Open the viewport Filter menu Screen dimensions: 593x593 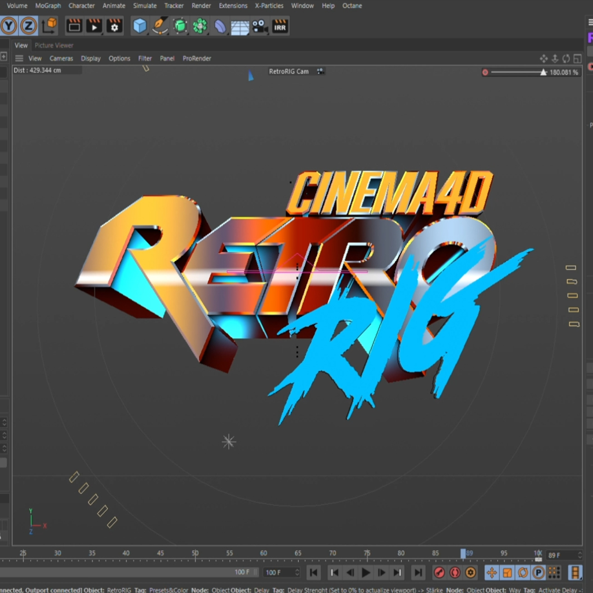(x=145, y=58)
